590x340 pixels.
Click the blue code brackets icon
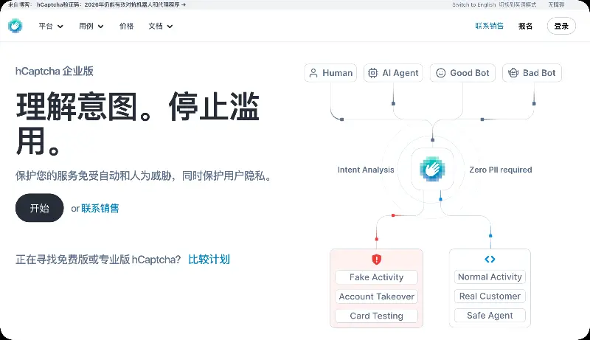click(490, 259)
